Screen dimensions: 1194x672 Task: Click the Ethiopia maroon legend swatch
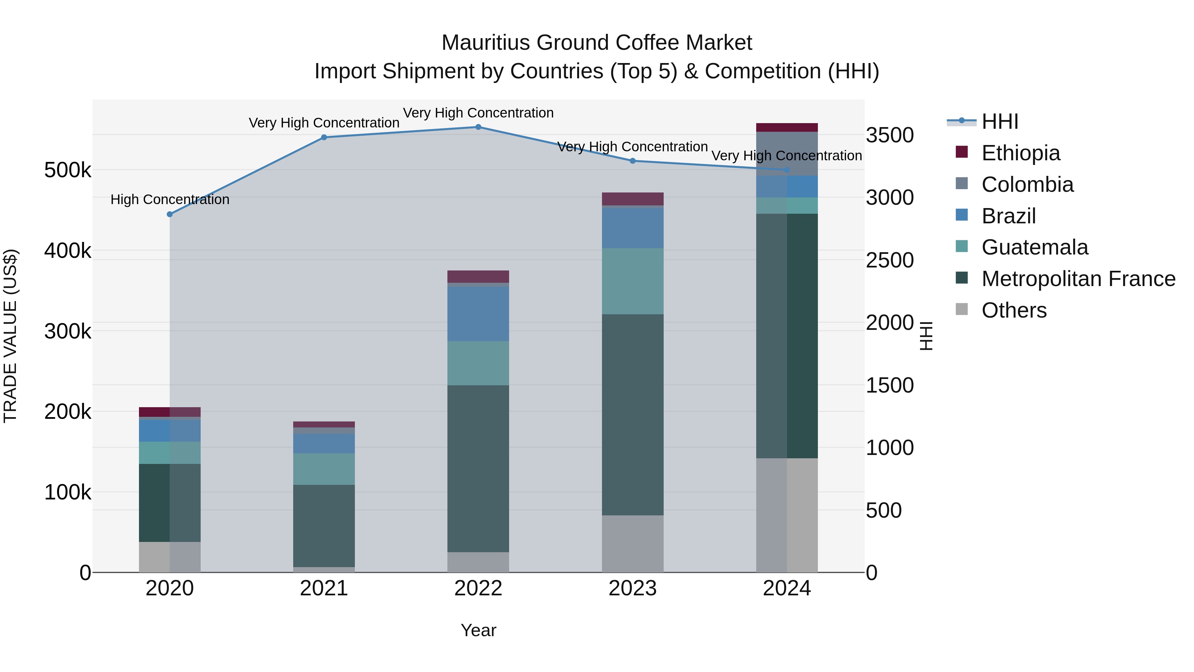(962, 152)
